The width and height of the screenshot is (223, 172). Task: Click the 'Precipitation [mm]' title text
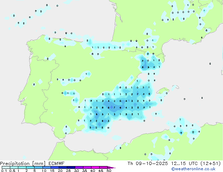pos(23,164)
